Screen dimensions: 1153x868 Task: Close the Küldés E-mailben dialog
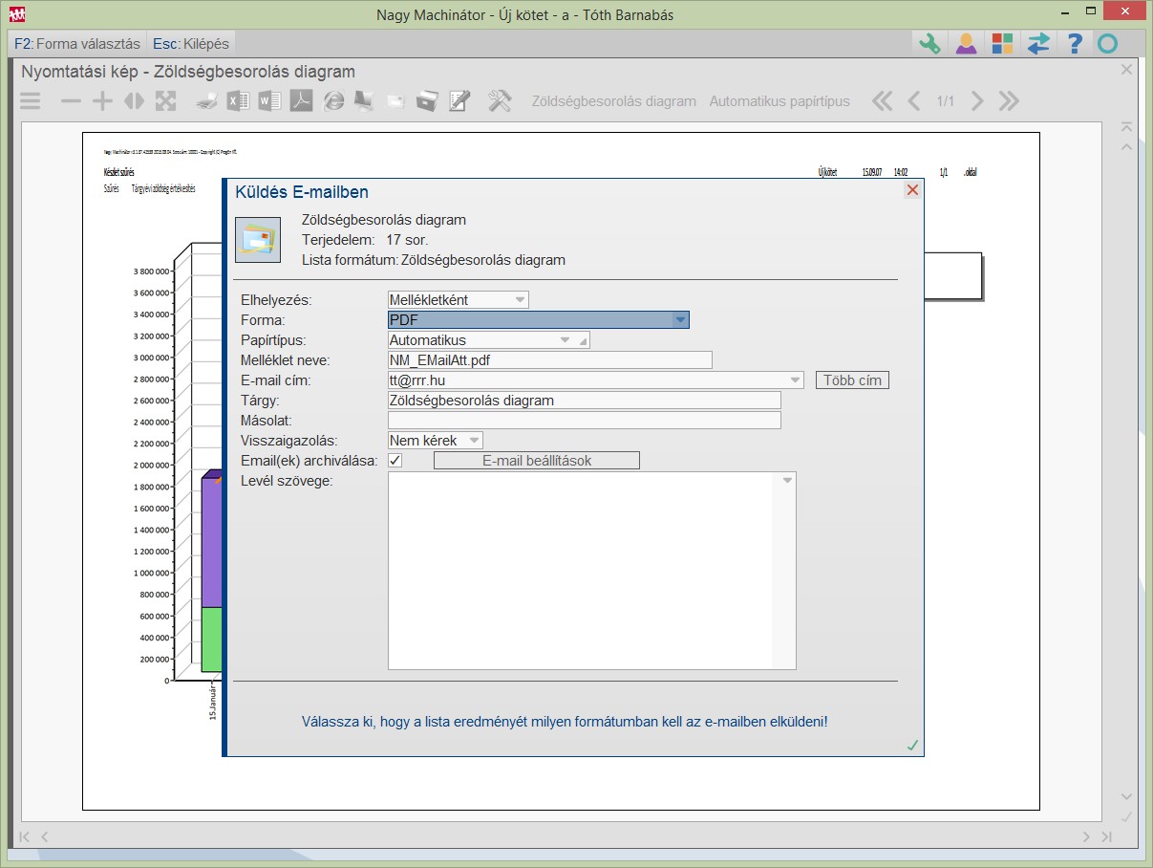tap(912, 190)
